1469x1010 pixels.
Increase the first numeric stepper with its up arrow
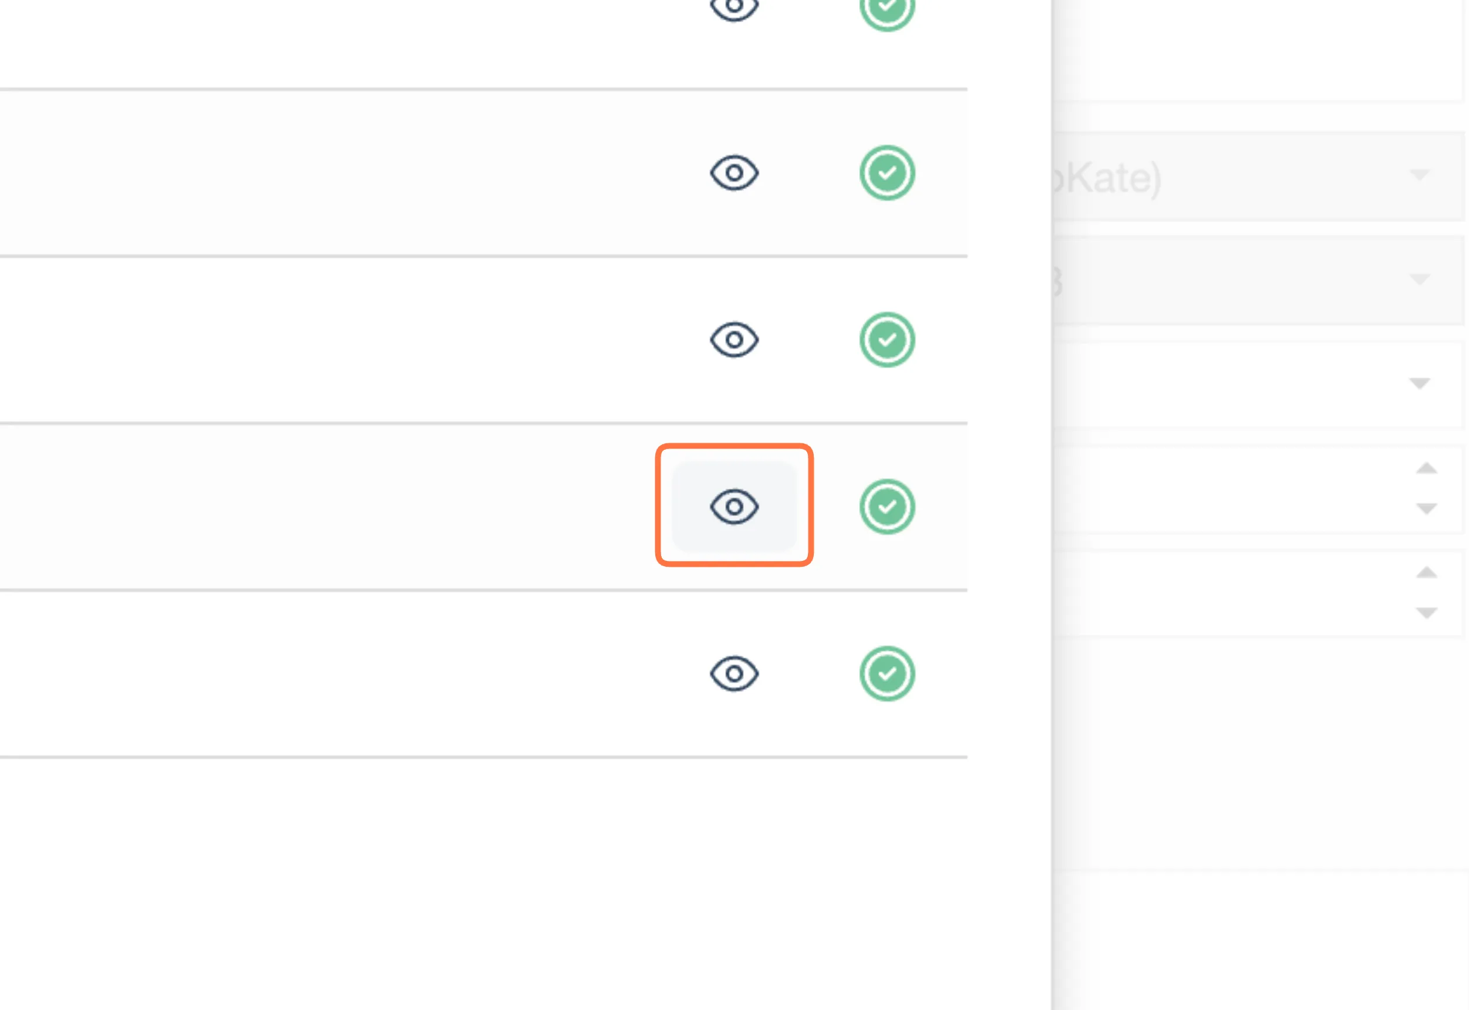1426,468
